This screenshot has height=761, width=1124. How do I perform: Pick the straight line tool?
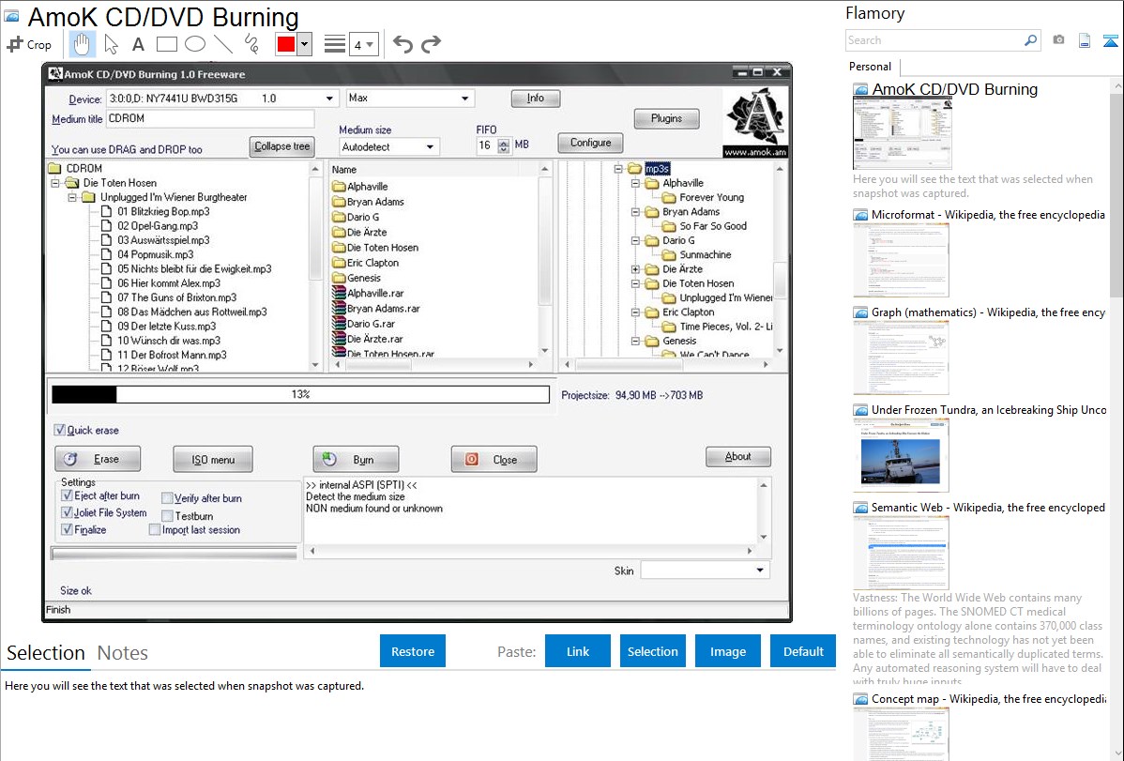[x=223, y=44]
